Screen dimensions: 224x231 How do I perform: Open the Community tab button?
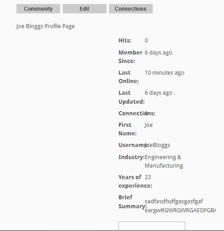point(38,9)
